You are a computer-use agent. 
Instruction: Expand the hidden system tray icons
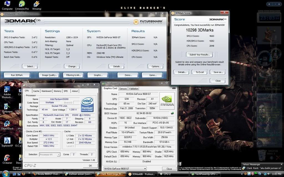click(242, 174)
